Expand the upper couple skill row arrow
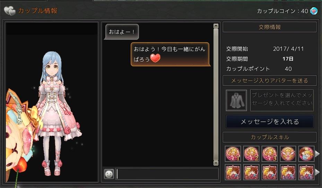The image size is (322, 188). click(x=317, y=153)
